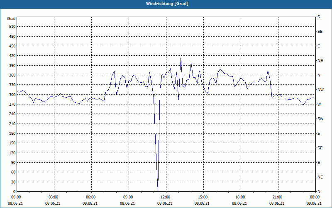Click the 15:00 time label
The height and width of the screenshot is (208, 332).
point(203,197)
